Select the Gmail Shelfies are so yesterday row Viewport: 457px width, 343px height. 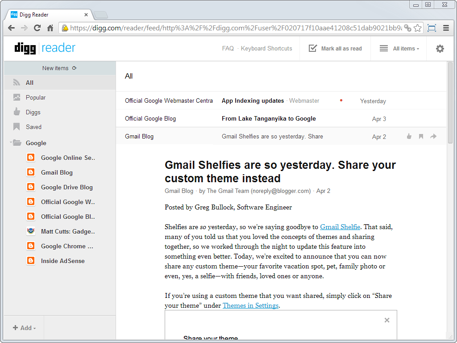(x=281, y=136)
